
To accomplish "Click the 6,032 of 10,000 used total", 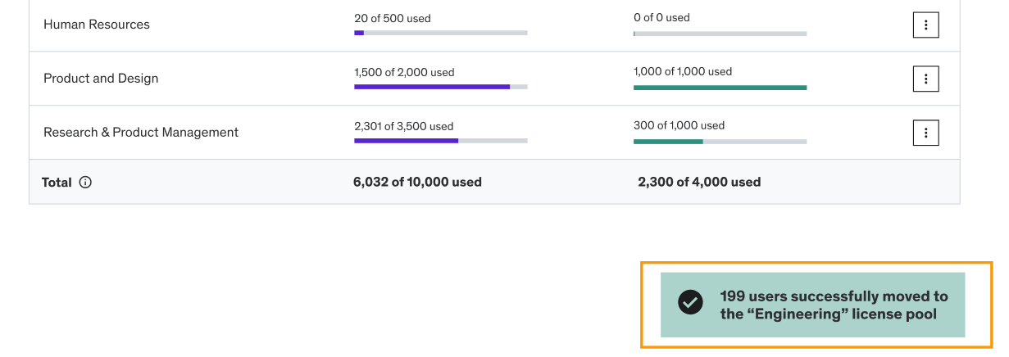I will coord(417,183).
